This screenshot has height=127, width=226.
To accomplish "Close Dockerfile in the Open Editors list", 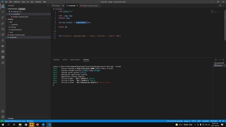I will tap(10, 14).
